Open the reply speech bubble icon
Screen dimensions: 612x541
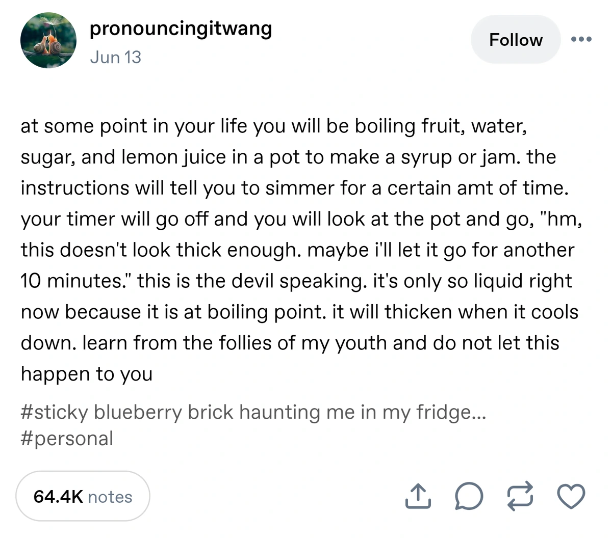(468, 497)
